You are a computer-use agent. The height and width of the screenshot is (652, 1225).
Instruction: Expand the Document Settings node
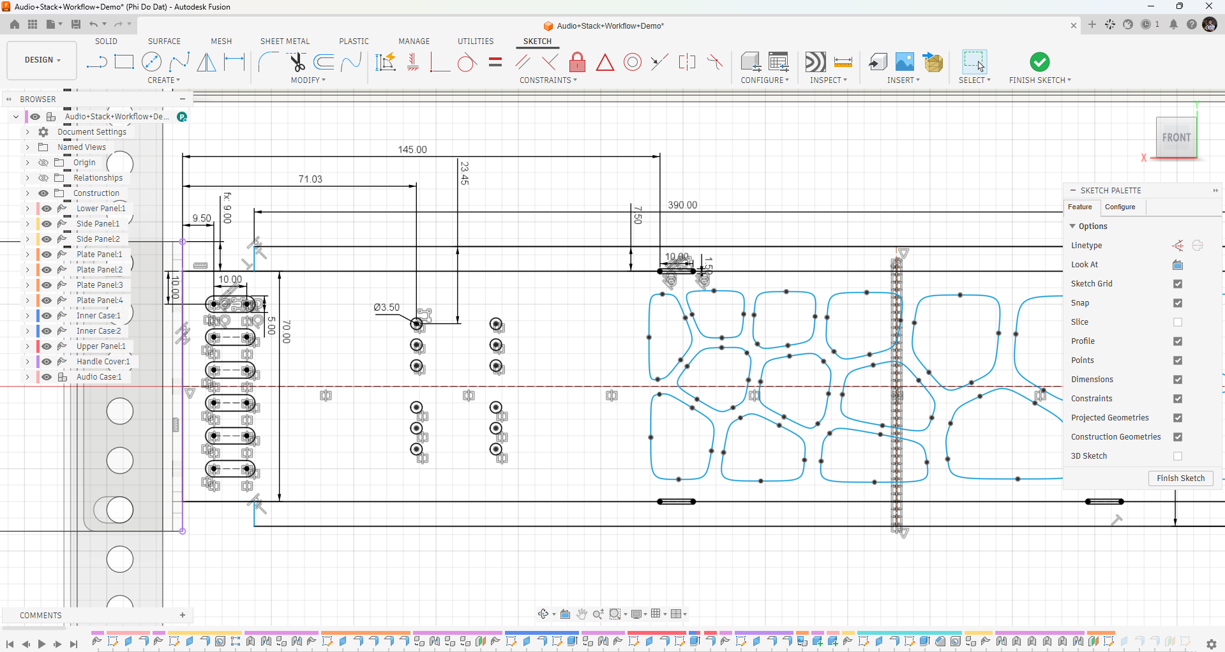pos(27,132)
